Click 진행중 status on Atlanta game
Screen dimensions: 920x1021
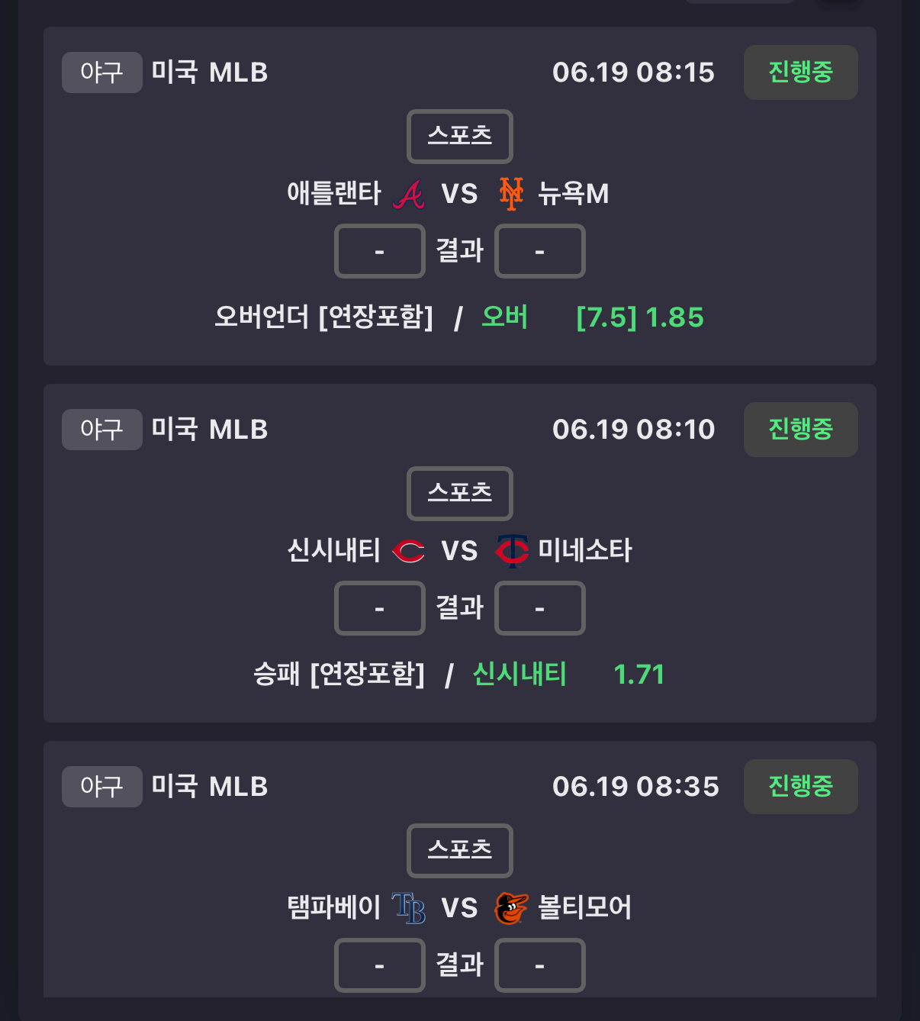point(800,72)
